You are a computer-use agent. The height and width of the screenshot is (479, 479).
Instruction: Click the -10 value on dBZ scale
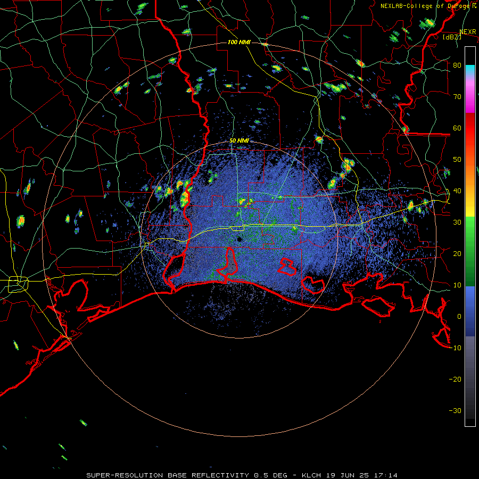[455, 348]
